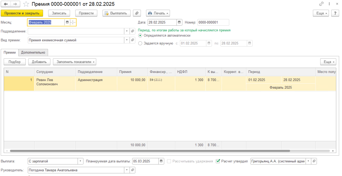The width and height of the screenshot is (342, 176).
Task: Open Подразделение form with open icon
Action: point(132,31)
